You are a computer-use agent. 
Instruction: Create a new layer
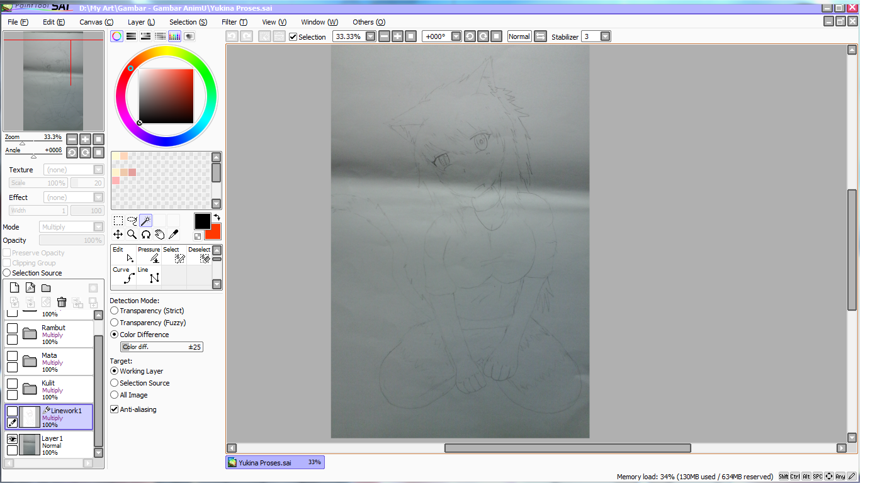[14, 287]
